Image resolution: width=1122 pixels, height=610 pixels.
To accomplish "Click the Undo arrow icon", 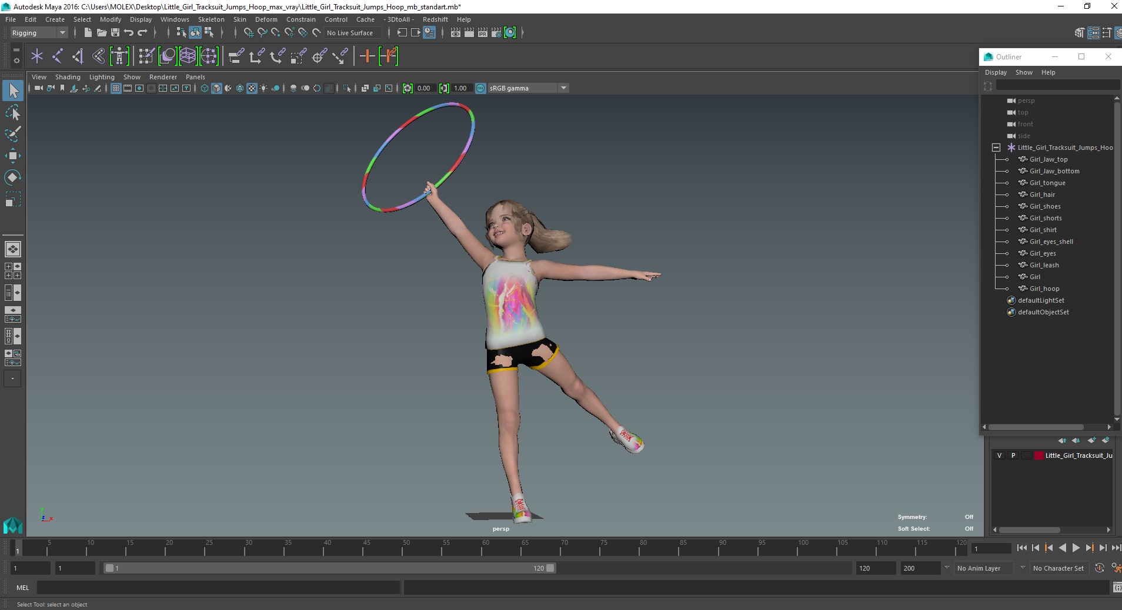I will [129, 33].
